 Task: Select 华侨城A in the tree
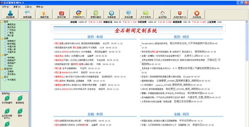coord(11,58)
